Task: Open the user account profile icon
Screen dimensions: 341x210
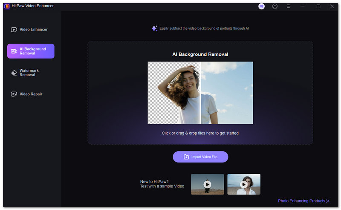Action: [x=275, y=6]
